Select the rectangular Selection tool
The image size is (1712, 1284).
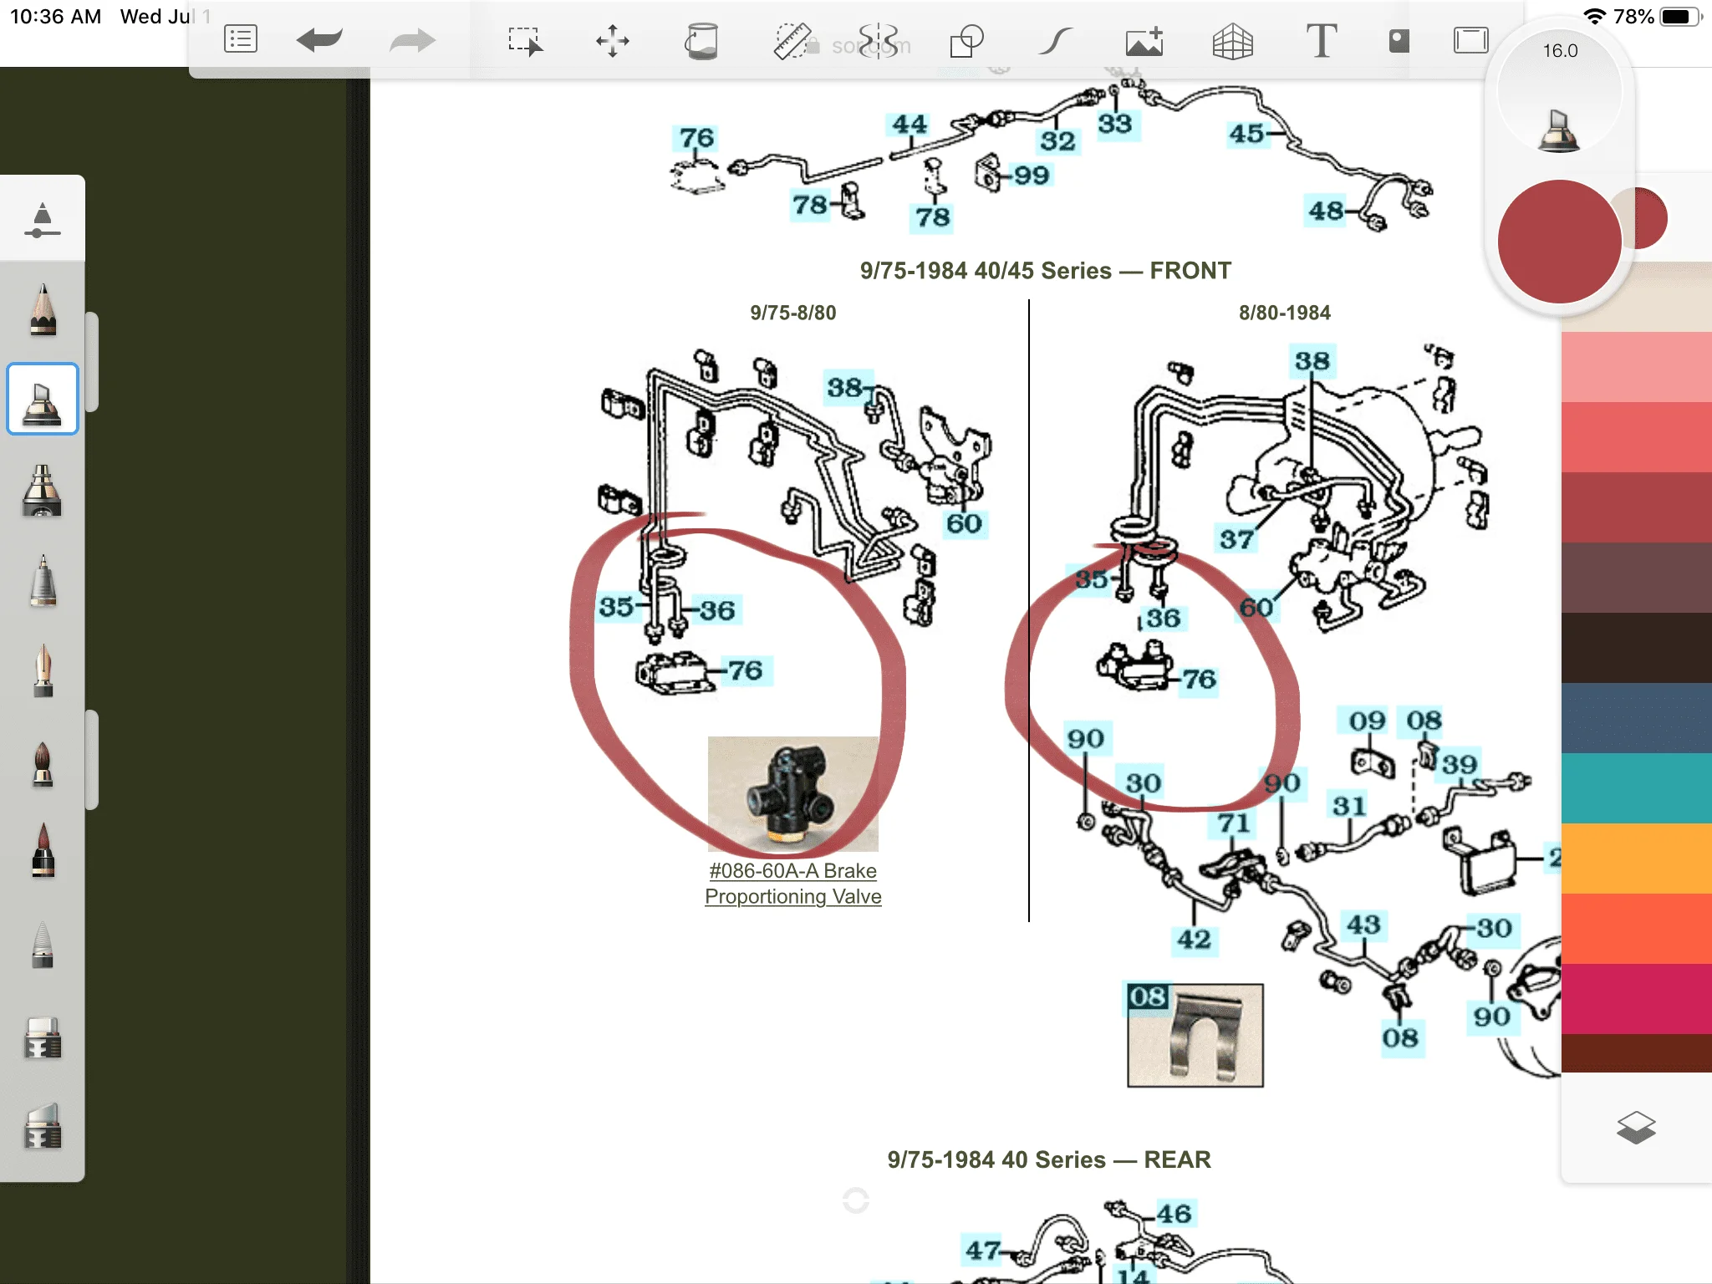click(x=525, y=40)
